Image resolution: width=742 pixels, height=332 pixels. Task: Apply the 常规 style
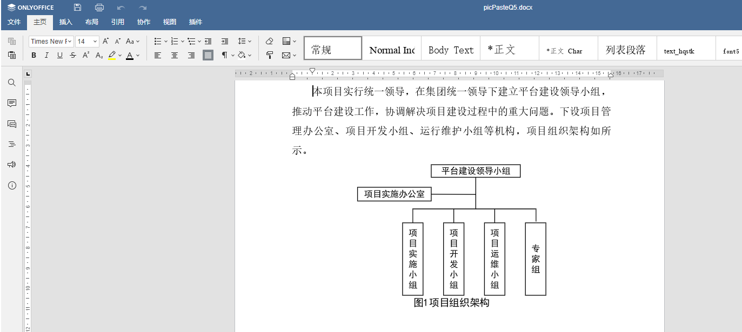(333, 48)
